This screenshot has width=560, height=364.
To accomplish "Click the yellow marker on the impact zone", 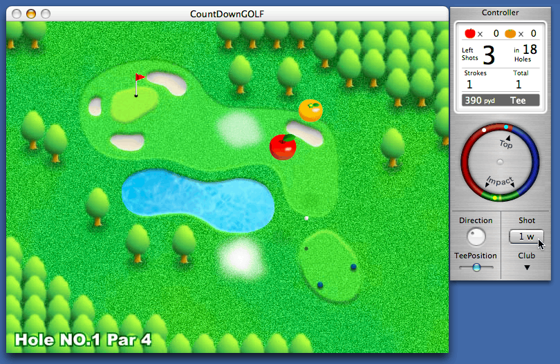I will coord(494,198).
